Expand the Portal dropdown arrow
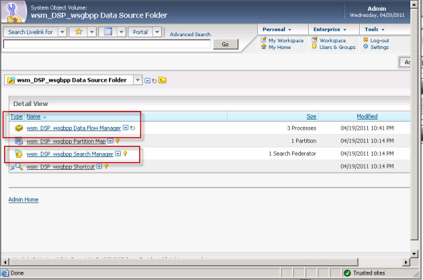The height and width of the screenshot is (280, 423). 157,32
